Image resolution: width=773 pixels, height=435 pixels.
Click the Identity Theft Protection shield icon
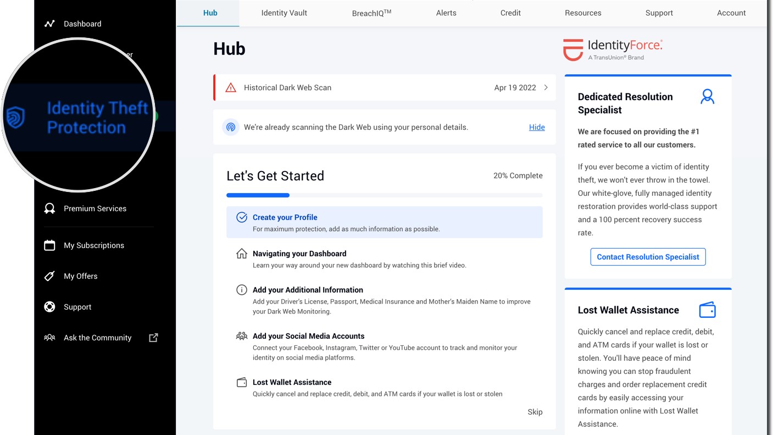point(16,117)
